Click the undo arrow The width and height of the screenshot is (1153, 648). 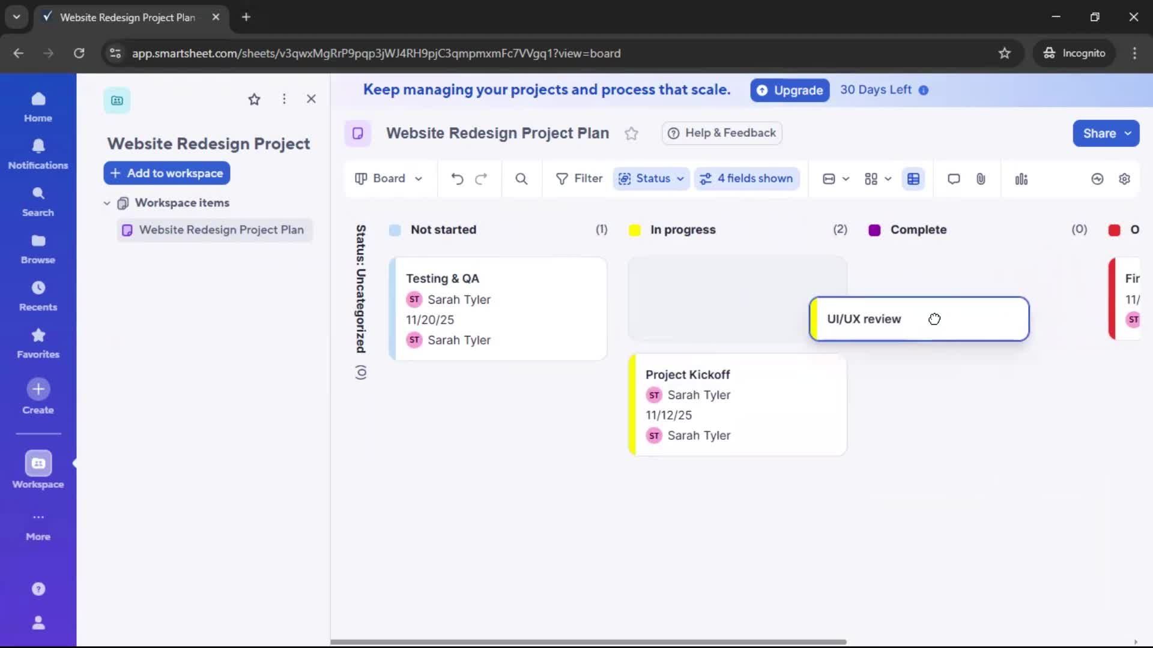click(457, 178)
